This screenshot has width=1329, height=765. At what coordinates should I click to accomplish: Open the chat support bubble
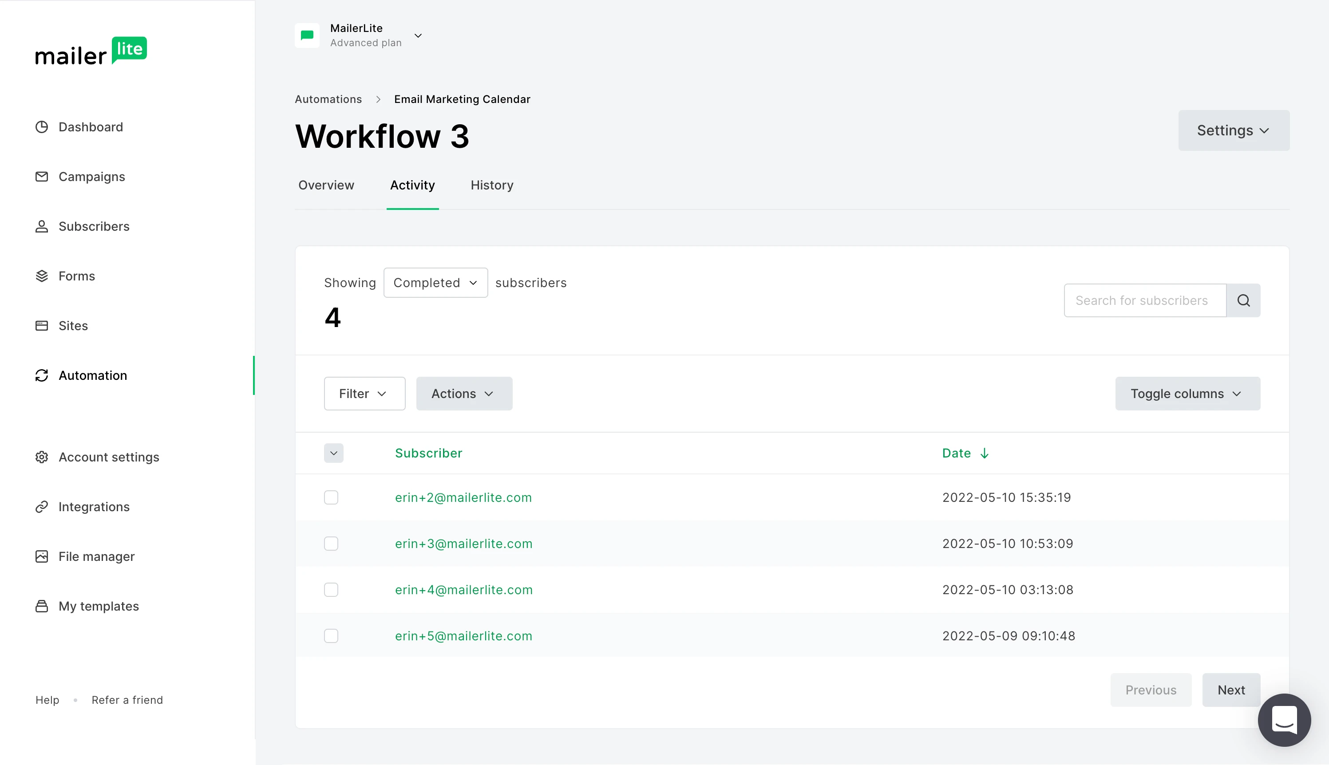[x=1284, y=720]
